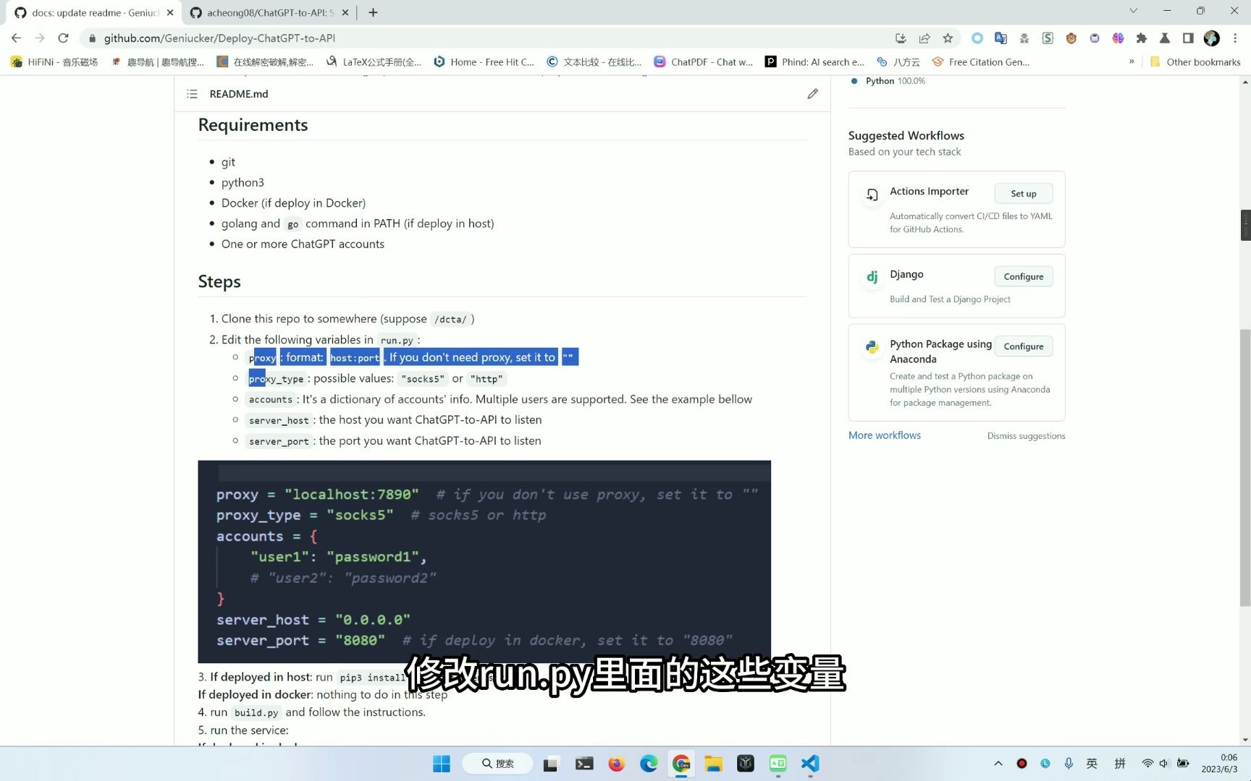Open the taskbar search box

(498, 764)
